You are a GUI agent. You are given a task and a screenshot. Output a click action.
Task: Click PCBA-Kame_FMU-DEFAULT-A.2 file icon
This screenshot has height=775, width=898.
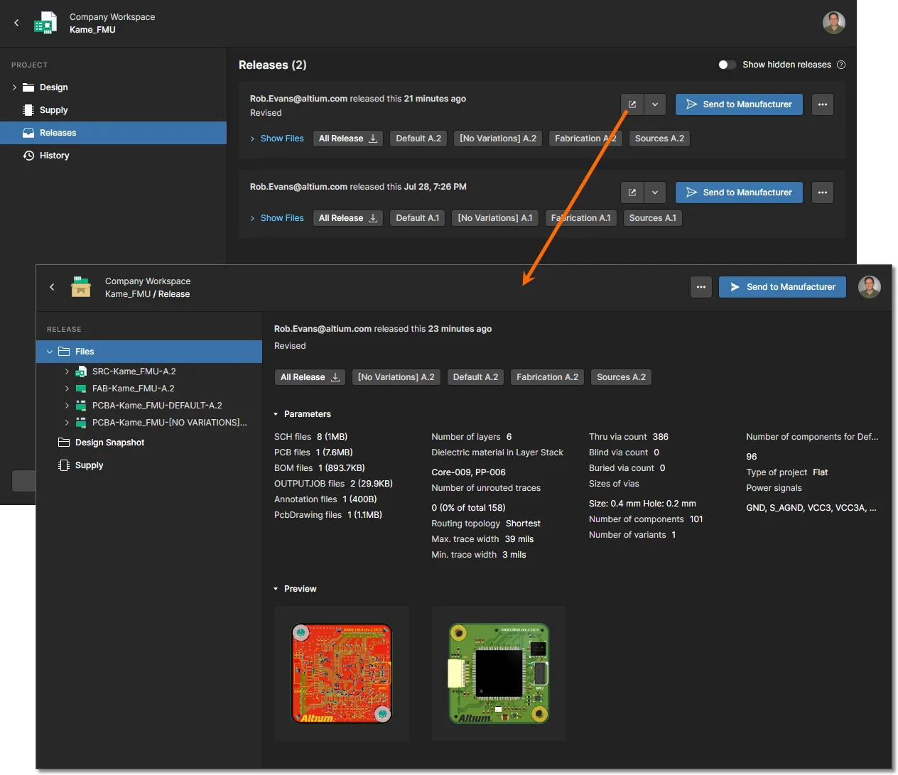81,406
